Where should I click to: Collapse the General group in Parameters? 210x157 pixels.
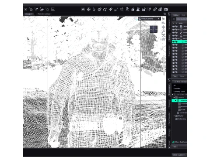pos(174,98)
